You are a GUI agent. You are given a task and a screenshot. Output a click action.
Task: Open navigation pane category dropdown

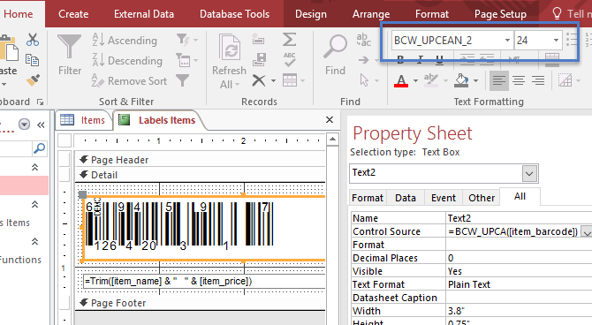tap(24, 125)
